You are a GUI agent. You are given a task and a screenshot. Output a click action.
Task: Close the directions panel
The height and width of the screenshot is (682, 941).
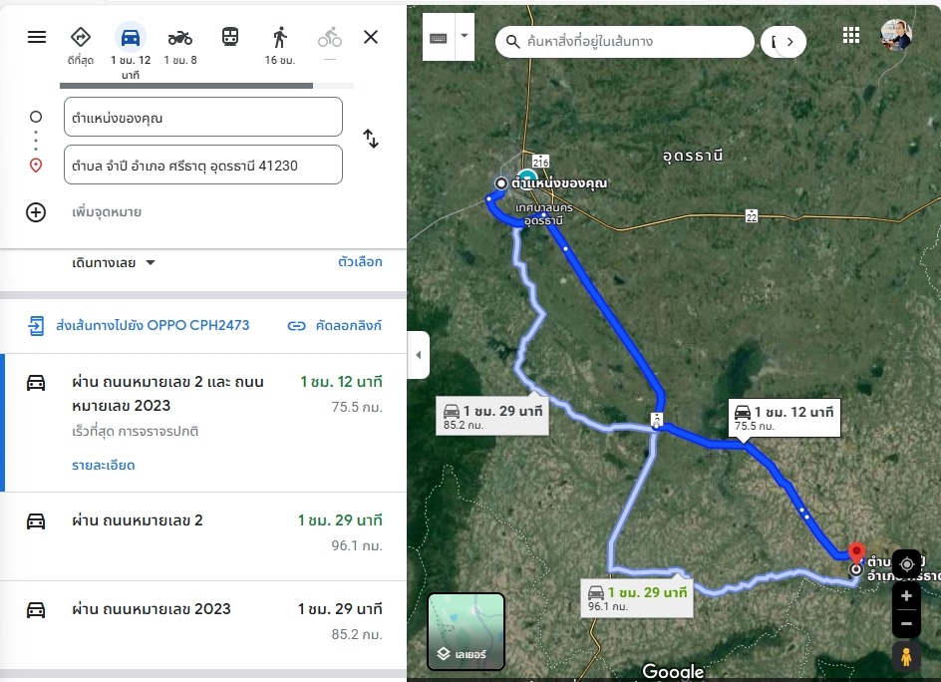(371, 38)
